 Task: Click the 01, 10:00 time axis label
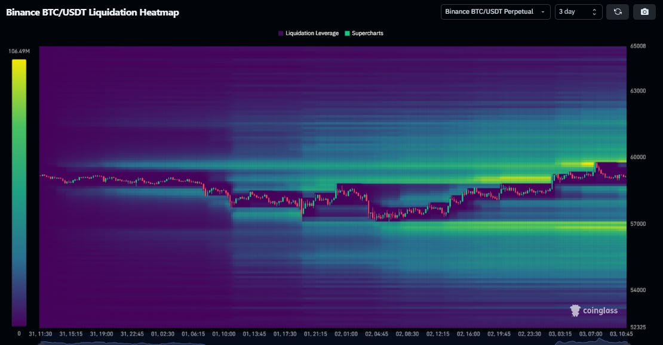pyautogui.click(x=223, y=334)
